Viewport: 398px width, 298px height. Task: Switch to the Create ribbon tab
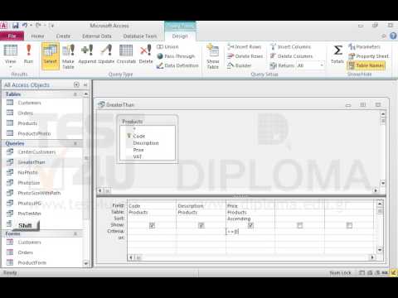click(63, 36)
